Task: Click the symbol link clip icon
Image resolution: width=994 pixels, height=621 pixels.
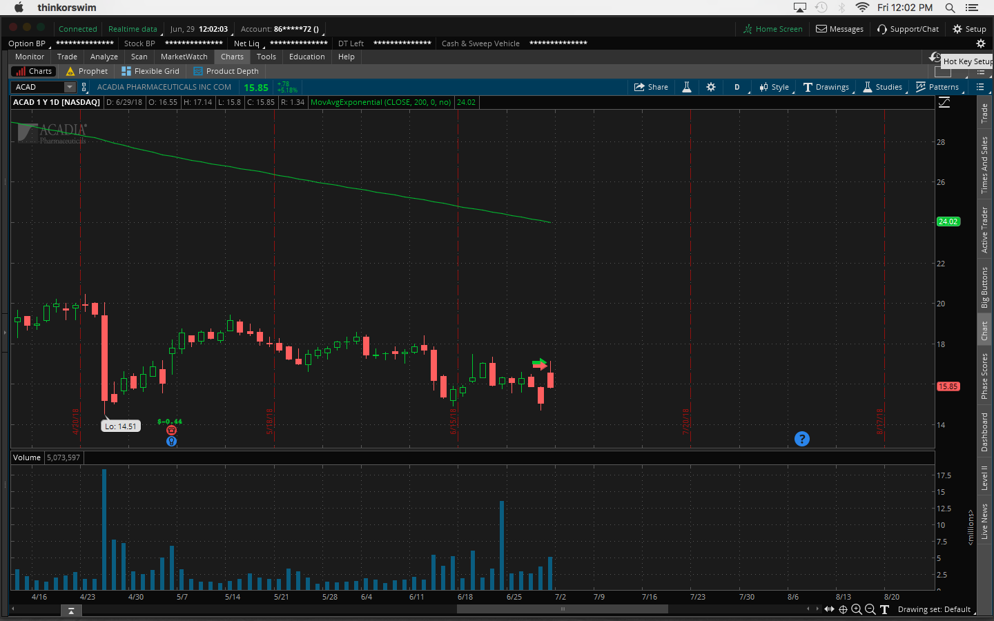Action: 84,87
